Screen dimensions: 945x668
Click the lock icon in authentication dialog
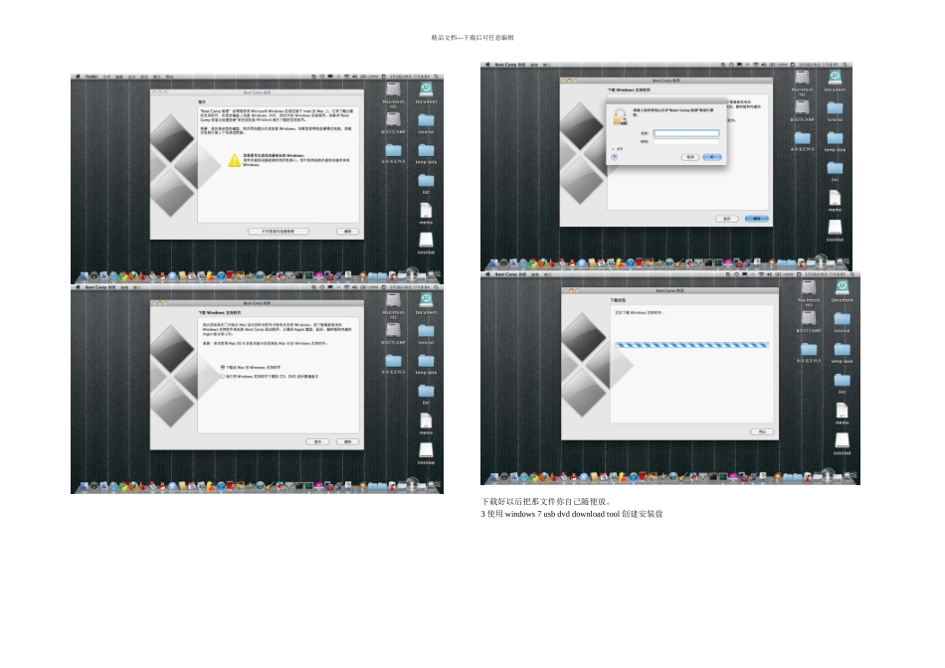[619, 114]
